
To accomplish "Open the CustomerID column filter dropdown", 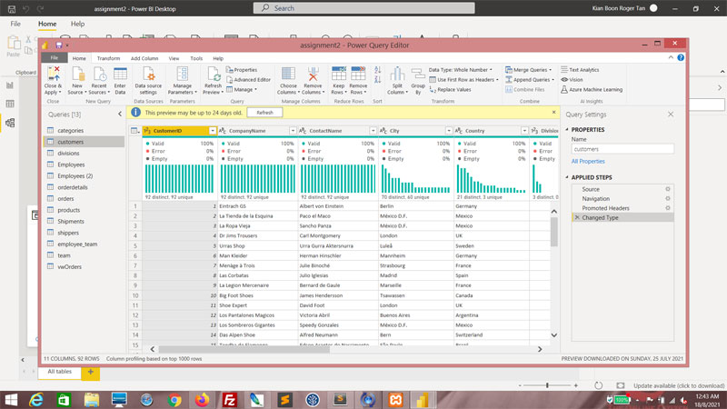I will pos(213,131).
